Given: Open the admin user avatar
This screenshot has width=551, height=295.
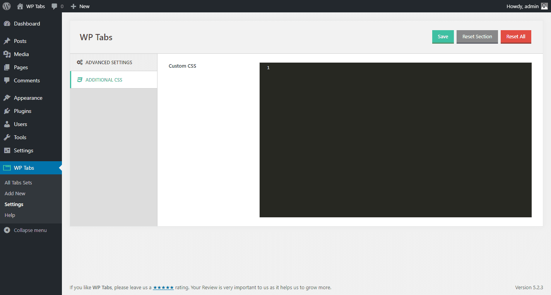Looking at the screenshot, I should click(544, 6).
